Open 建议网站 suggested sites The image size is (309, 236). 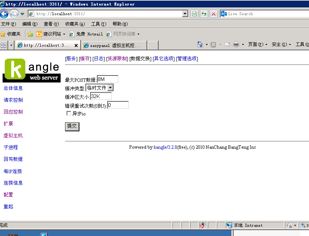click(x=51, y=34)
